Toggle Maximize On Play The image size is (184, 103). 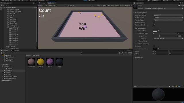[103, 5]
